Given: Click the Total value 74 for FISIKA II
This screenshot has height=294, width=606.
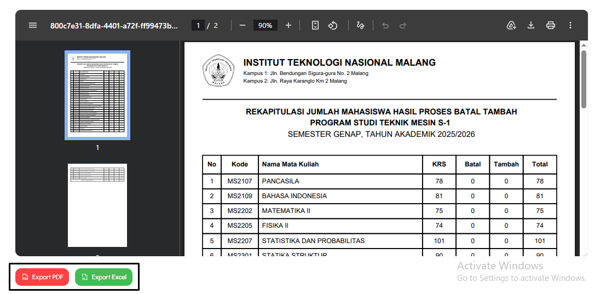Looking at the screenshot, I should (x=540, y=226).
